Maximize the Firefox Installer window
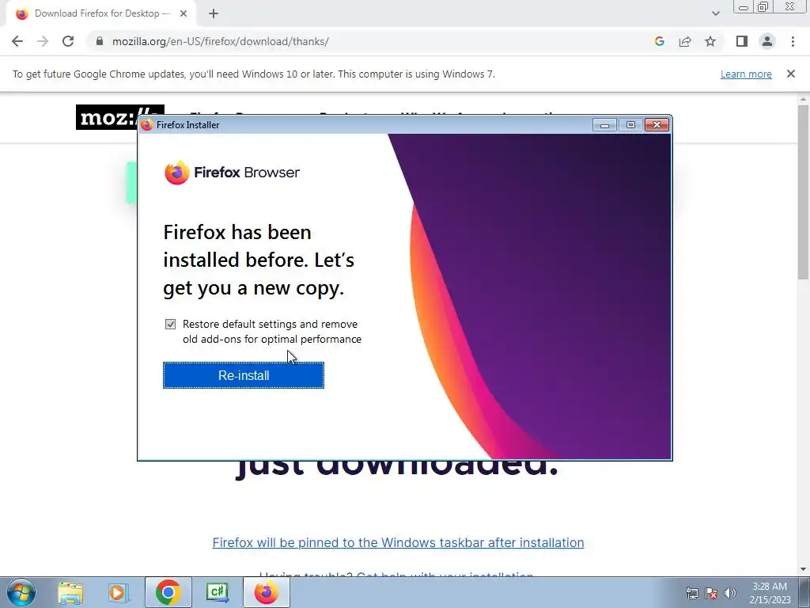 pos(630,125)
